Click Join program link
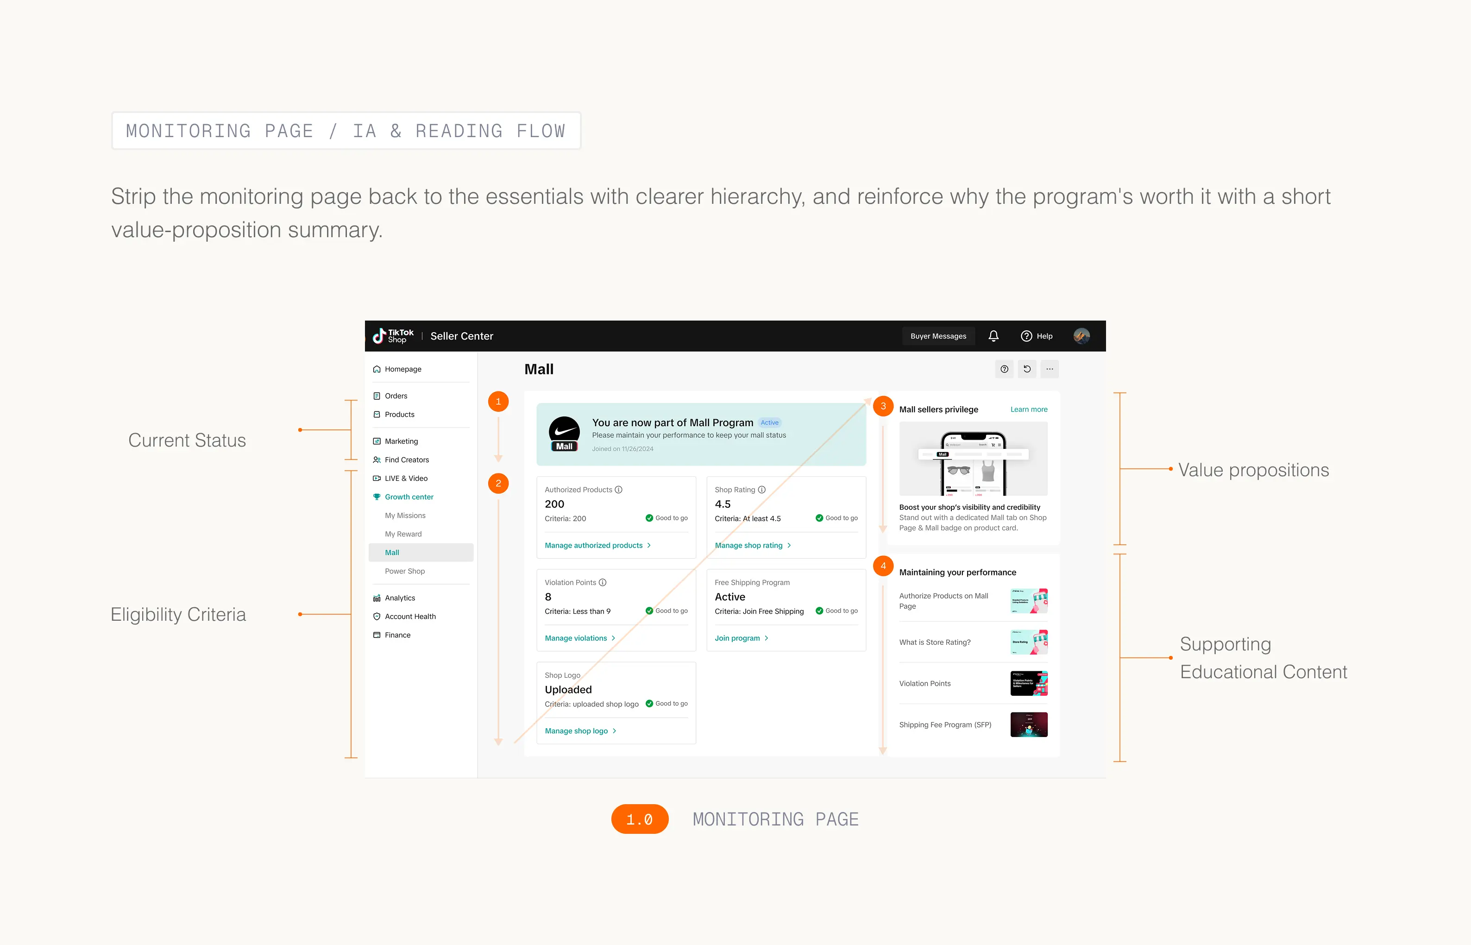1471x945 pixels. (737, 638)
